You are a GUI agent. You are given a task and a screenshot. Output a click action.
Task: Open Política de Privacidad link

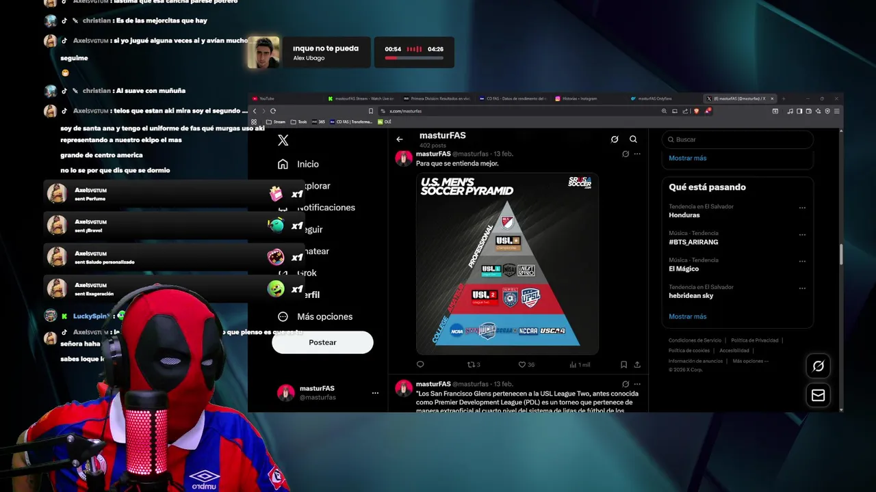pyautogui.click(x=754, y=340)
